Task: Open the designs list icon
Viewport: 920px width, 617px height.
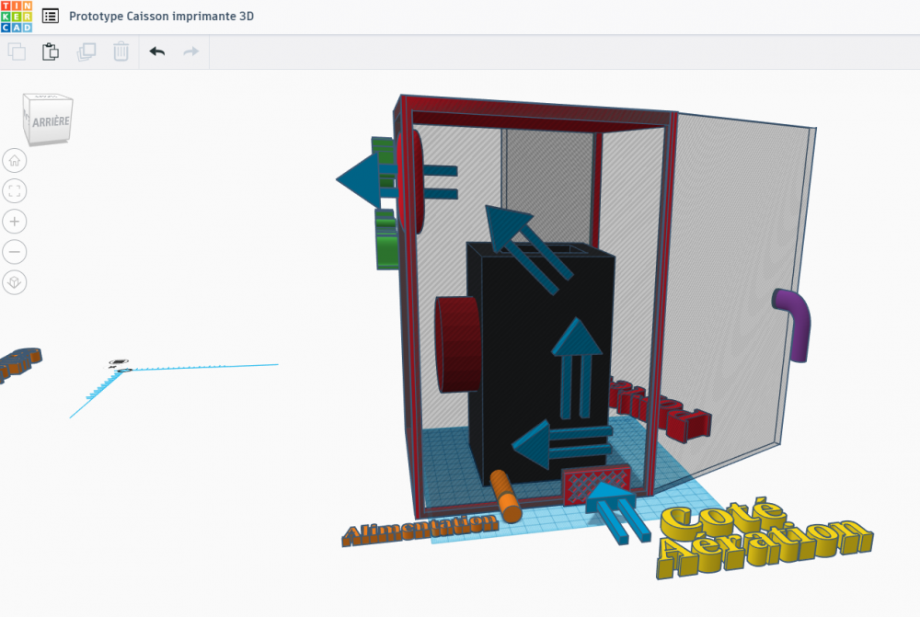Action: coord(51,16)
